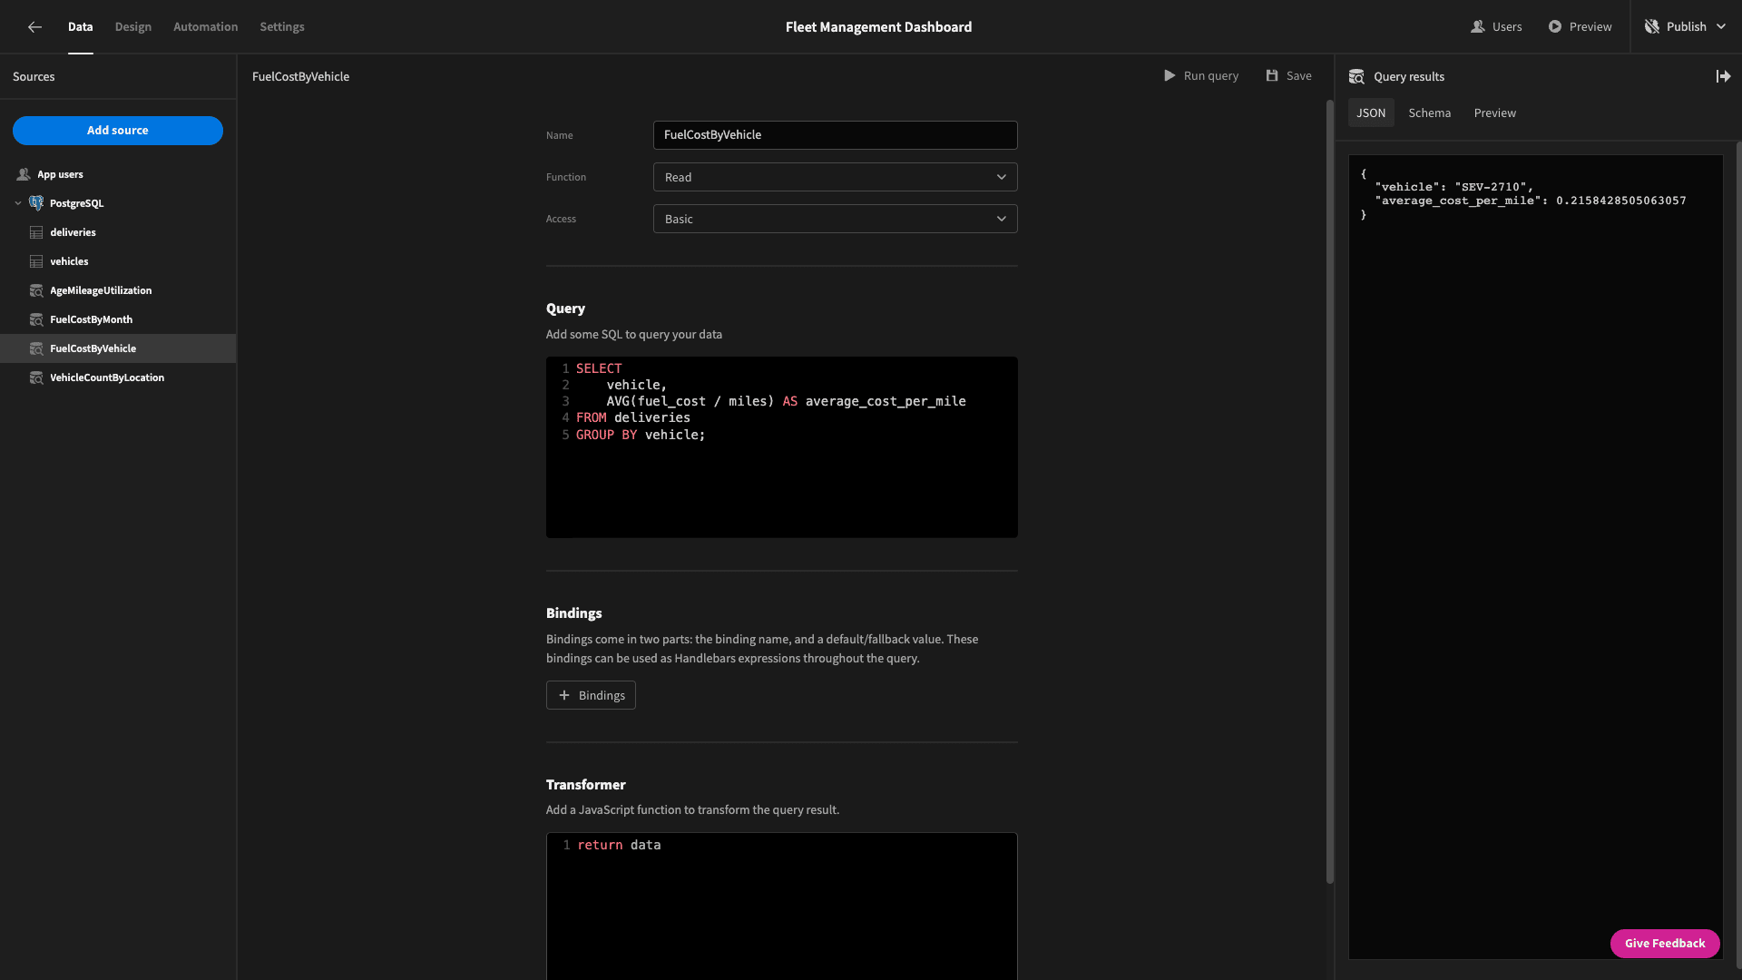Click the back arrow icon
The image size is (1742, 980).
click(34, 27)
